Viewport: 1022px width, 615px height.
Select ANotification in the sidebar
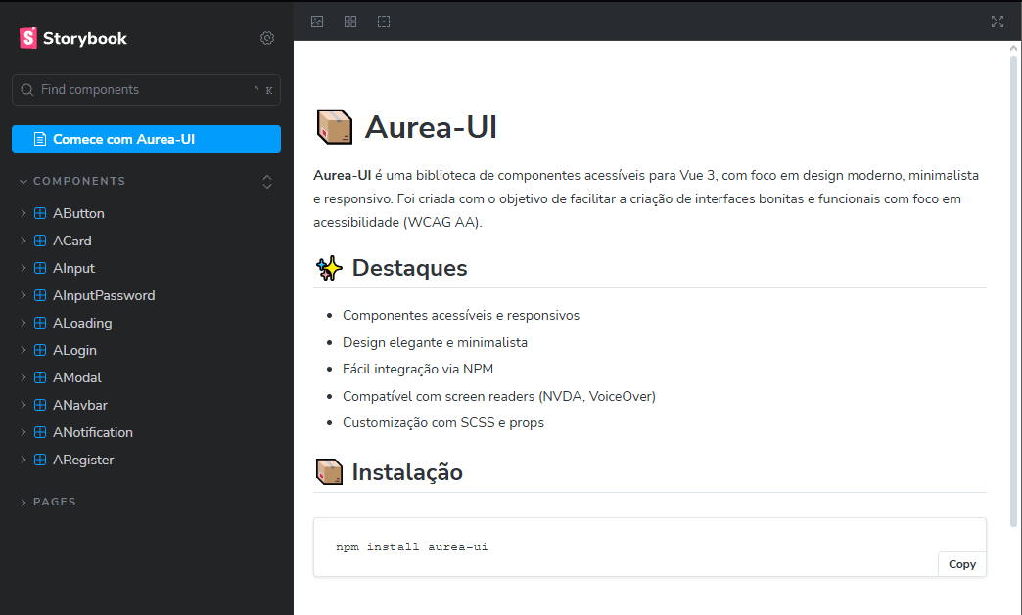(93, 432)
